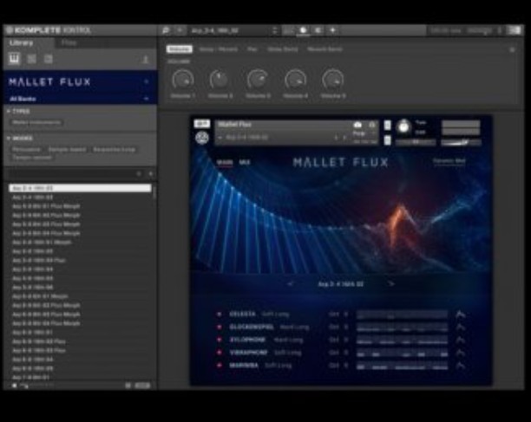
Task: Click the camera snapshot icon in Kontakt header
Action: (357, 125)
